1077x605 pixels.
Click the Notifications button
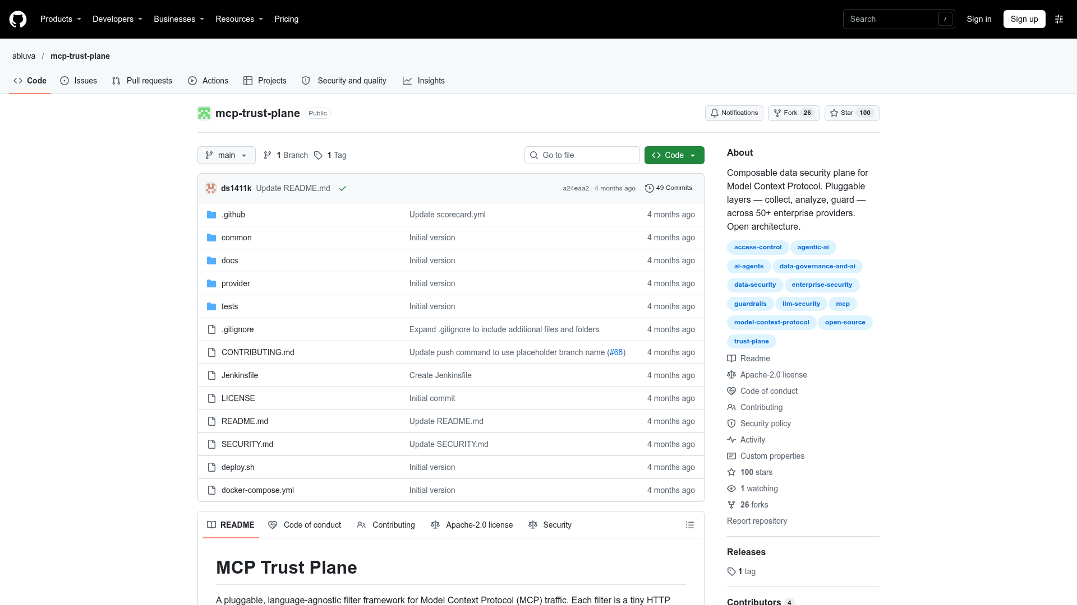click(x=734, y=113)
